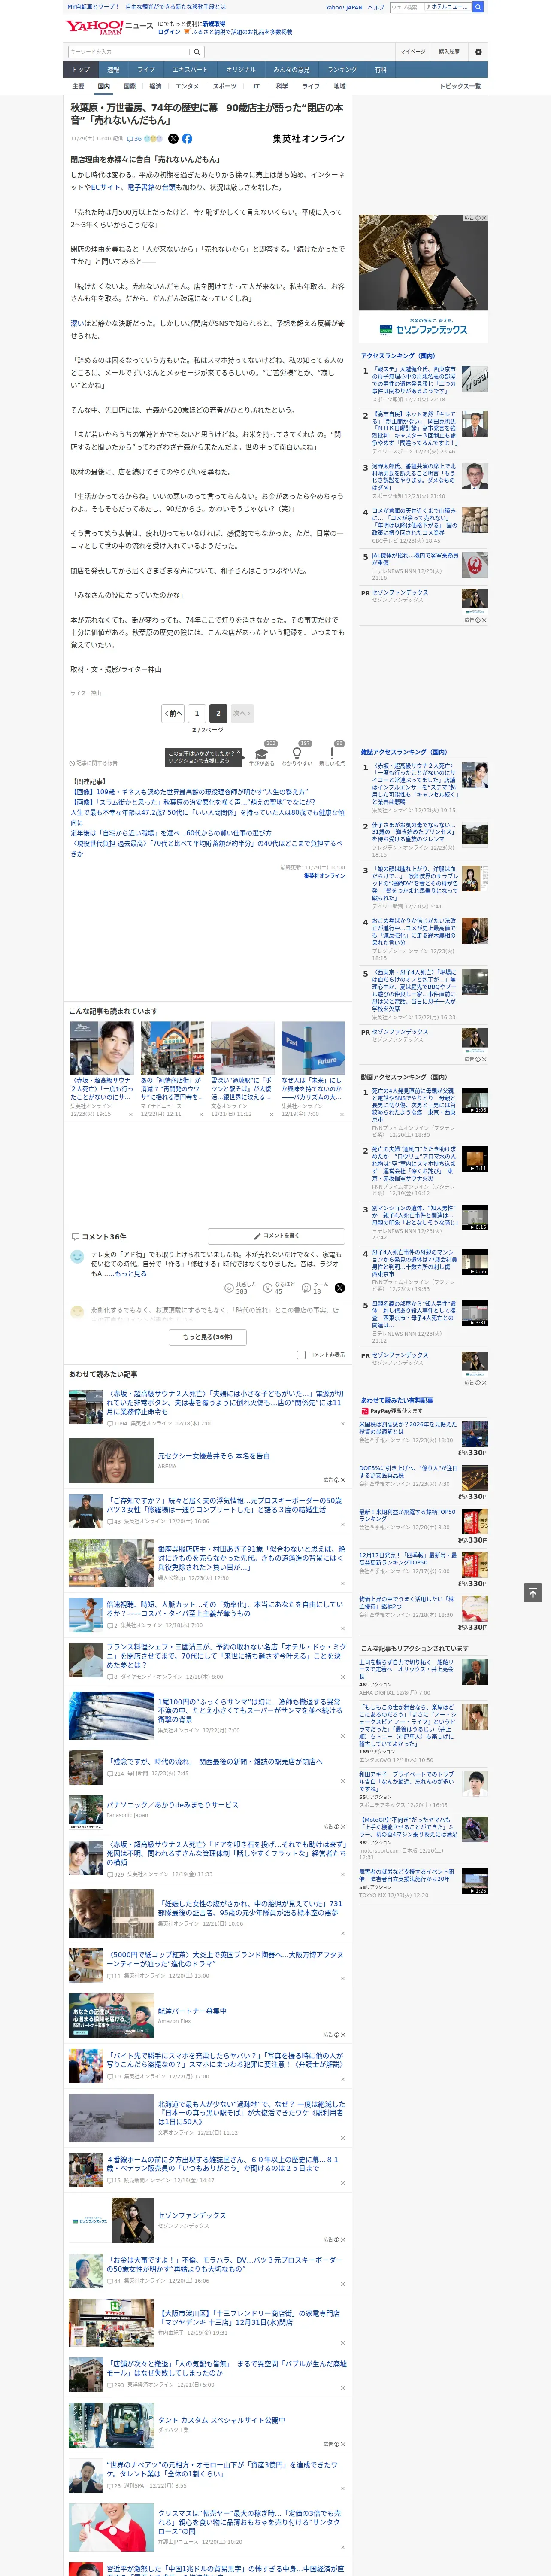Open the related link about 109歳 現役理容師
This screenshot has height=2576, width=551.
(x=190, y=792)
